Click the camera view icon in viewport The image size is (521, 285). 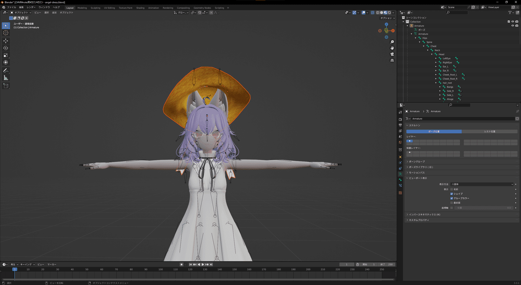392,54
